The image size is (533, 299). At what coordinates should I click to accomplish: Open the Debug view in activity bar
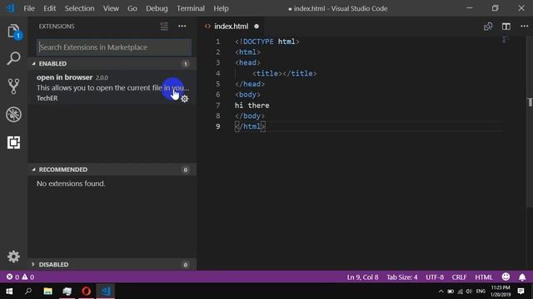point(13,115)
